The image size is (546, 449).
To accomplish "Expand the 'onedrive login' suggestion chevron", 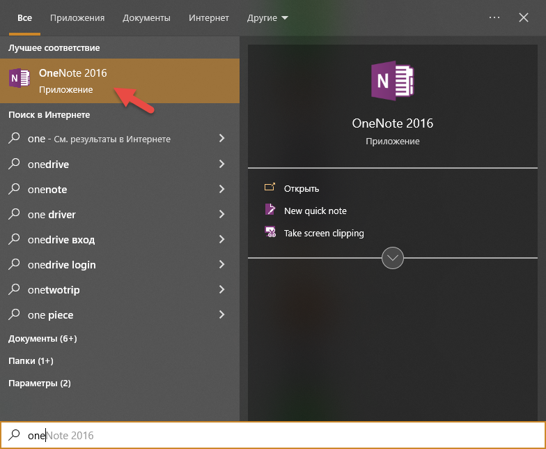I will (221, 264).
